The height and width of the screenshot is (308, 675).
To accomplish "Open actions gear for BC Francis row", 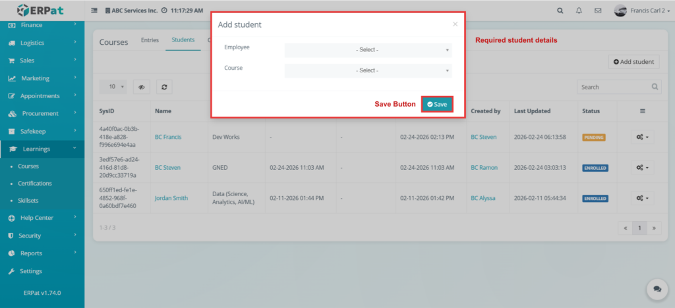I will (642, 137).
